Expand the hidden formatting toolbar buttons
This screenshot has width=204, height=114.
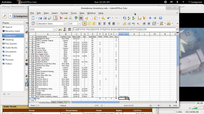point(177,23)
